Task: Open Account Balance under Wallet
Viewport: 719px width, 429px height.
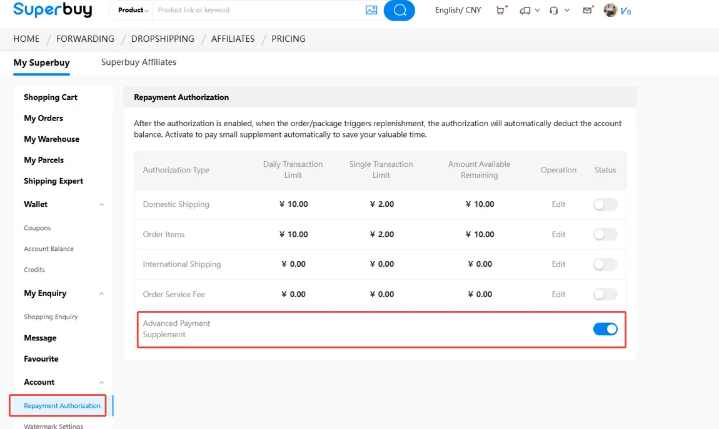Action: click(x=49, y=249)
